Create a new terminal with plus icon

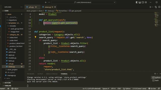click(155, 74)
